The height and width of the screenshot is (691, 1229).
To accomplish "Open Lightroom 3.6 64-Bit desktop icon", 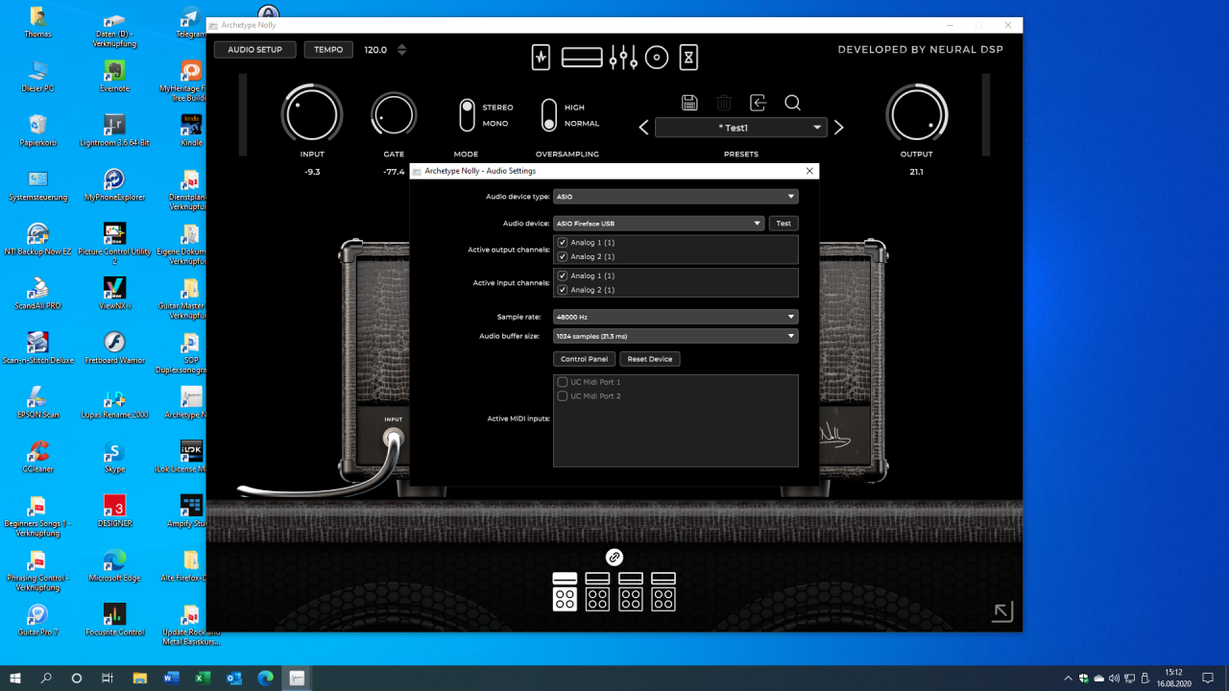I will coord(114,130).
